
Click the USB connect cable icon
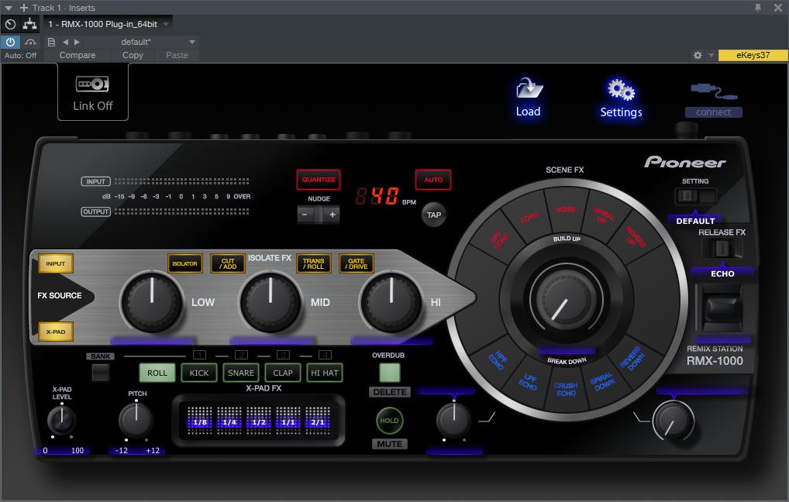click(x=714, y=91)
